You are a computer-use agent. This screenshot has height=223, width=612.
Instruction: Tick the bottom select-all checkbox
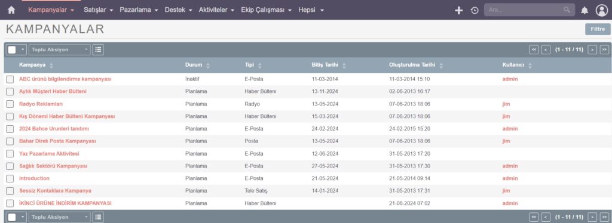[x=12, y=217]
